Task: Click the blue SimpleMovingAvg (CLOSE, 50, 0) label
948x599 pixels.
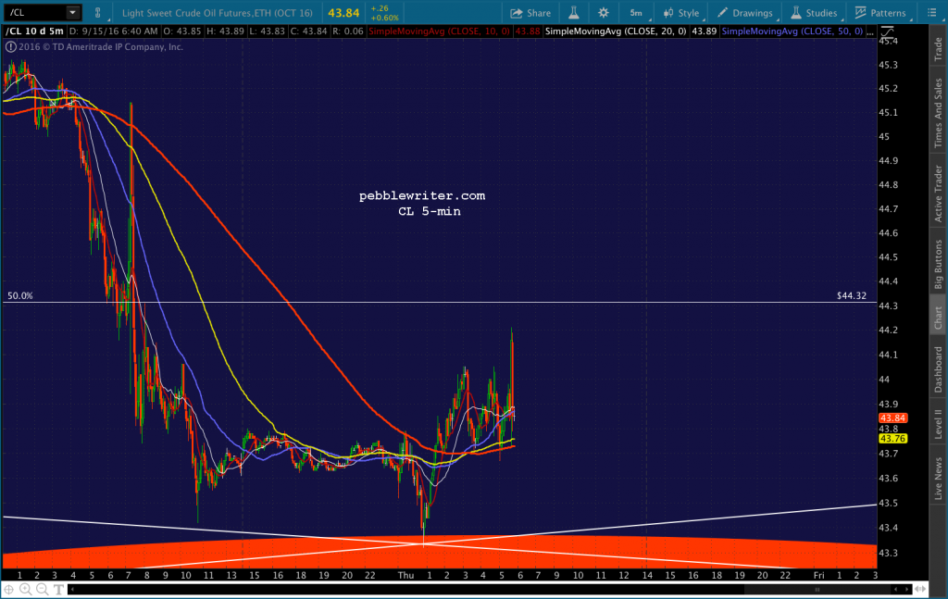Action: pyautogui.click(x=792, y=31)
